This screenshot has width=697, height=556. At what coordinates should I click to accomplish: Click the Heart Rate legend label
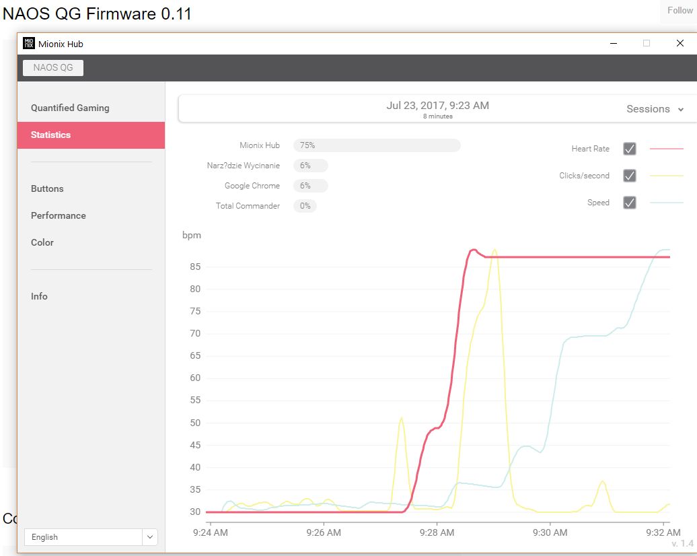point(590,149)
